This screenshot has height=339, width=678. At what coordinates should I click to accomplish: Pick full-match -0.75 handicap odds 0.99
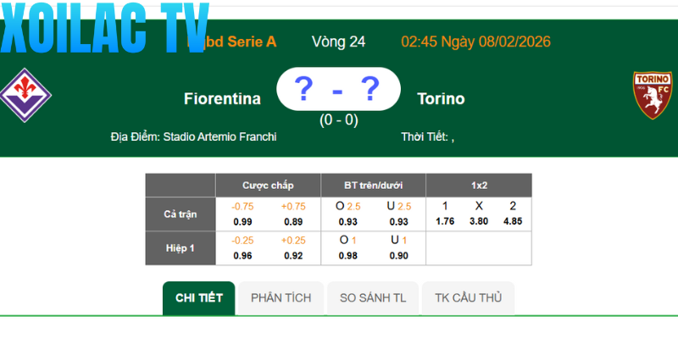[242, 221]
